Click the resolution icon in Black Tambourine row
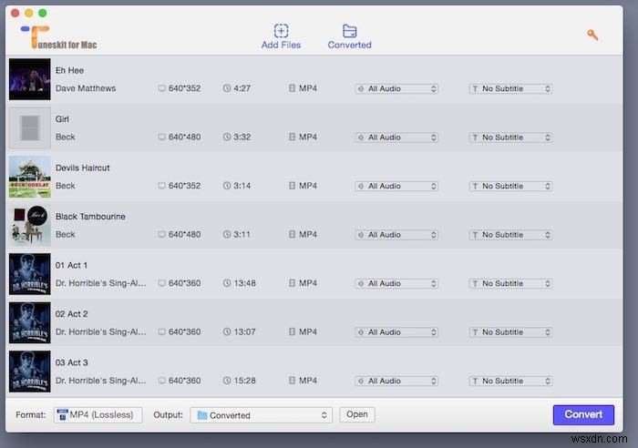 coord(161,235)
